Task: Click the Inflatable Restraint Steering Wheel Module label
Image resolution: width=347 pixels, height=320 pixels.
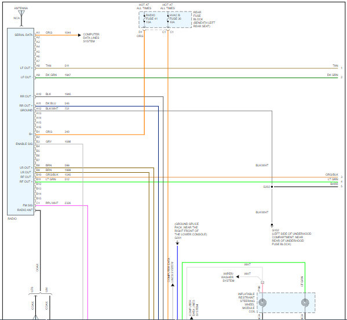Action: pos(246,303)
